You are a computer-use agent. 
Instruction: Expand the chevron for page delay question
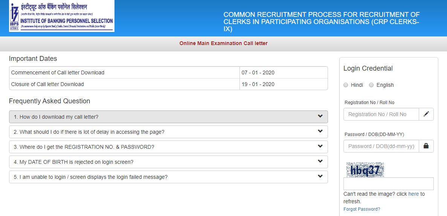[320, 131]
